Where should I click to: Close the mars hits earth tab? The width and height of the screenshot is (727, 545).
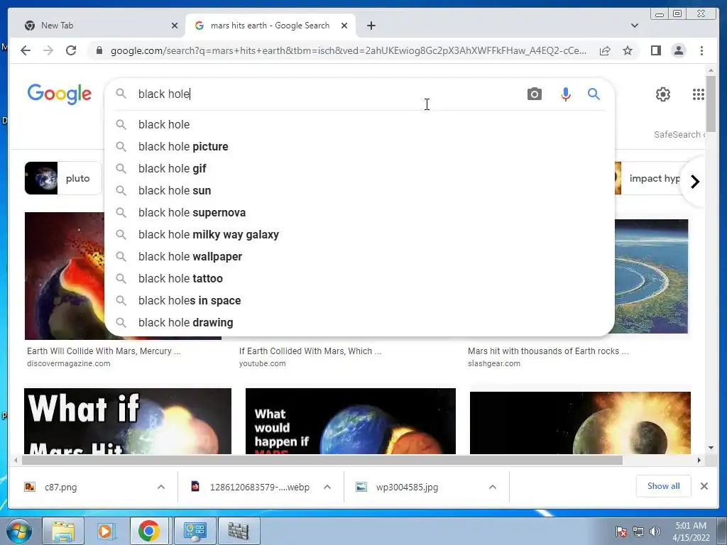pos(344,26)
